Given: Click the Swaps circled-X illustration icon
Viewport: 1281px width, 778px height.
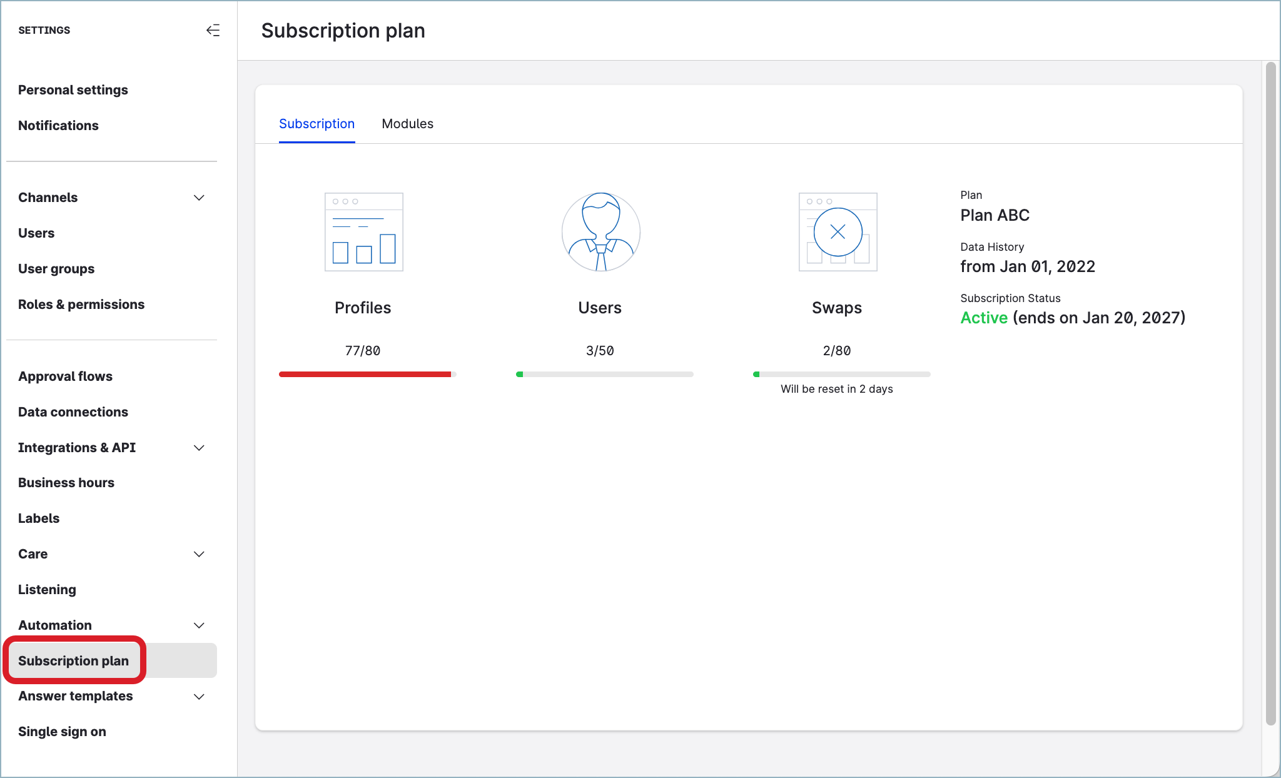Looking at the screenshot, I should pyautogui.click(x=838, y=232).
